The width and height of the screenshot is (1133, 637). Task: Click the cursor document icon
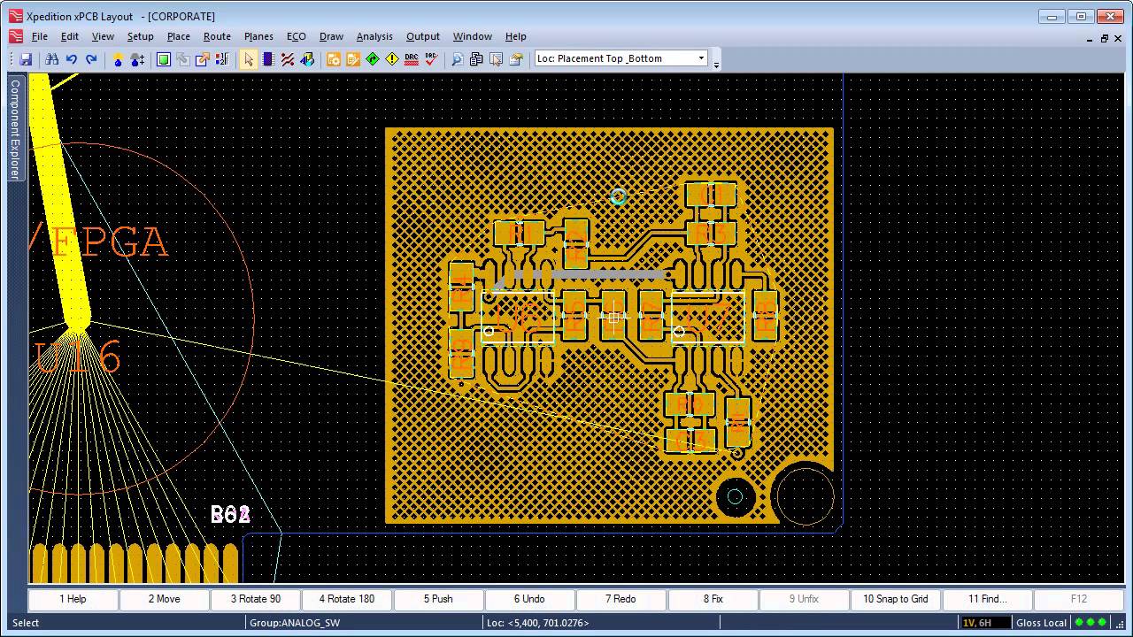[497, 59]
